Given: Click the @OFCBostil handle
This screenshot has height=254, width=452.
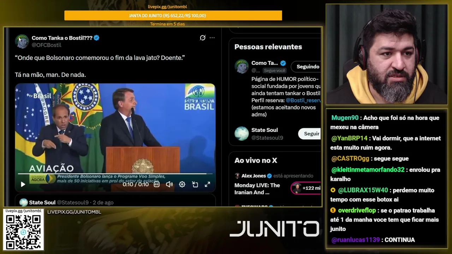Looking at the screenshot, I should click(47, 45).
